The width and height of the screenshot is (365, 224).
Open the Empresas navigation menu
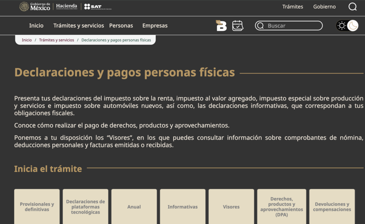[155, 26]
